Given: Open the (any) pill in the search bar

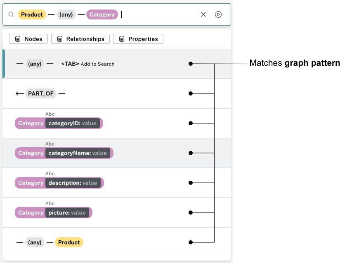Looking at the screenshot, I should click(x=66, y=14).
